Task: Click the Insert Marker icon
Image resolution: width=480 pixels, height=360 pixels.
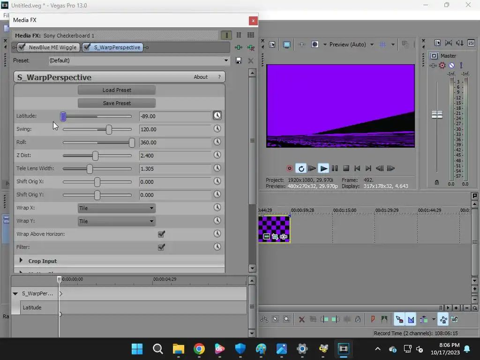Action: coord(373,319)
